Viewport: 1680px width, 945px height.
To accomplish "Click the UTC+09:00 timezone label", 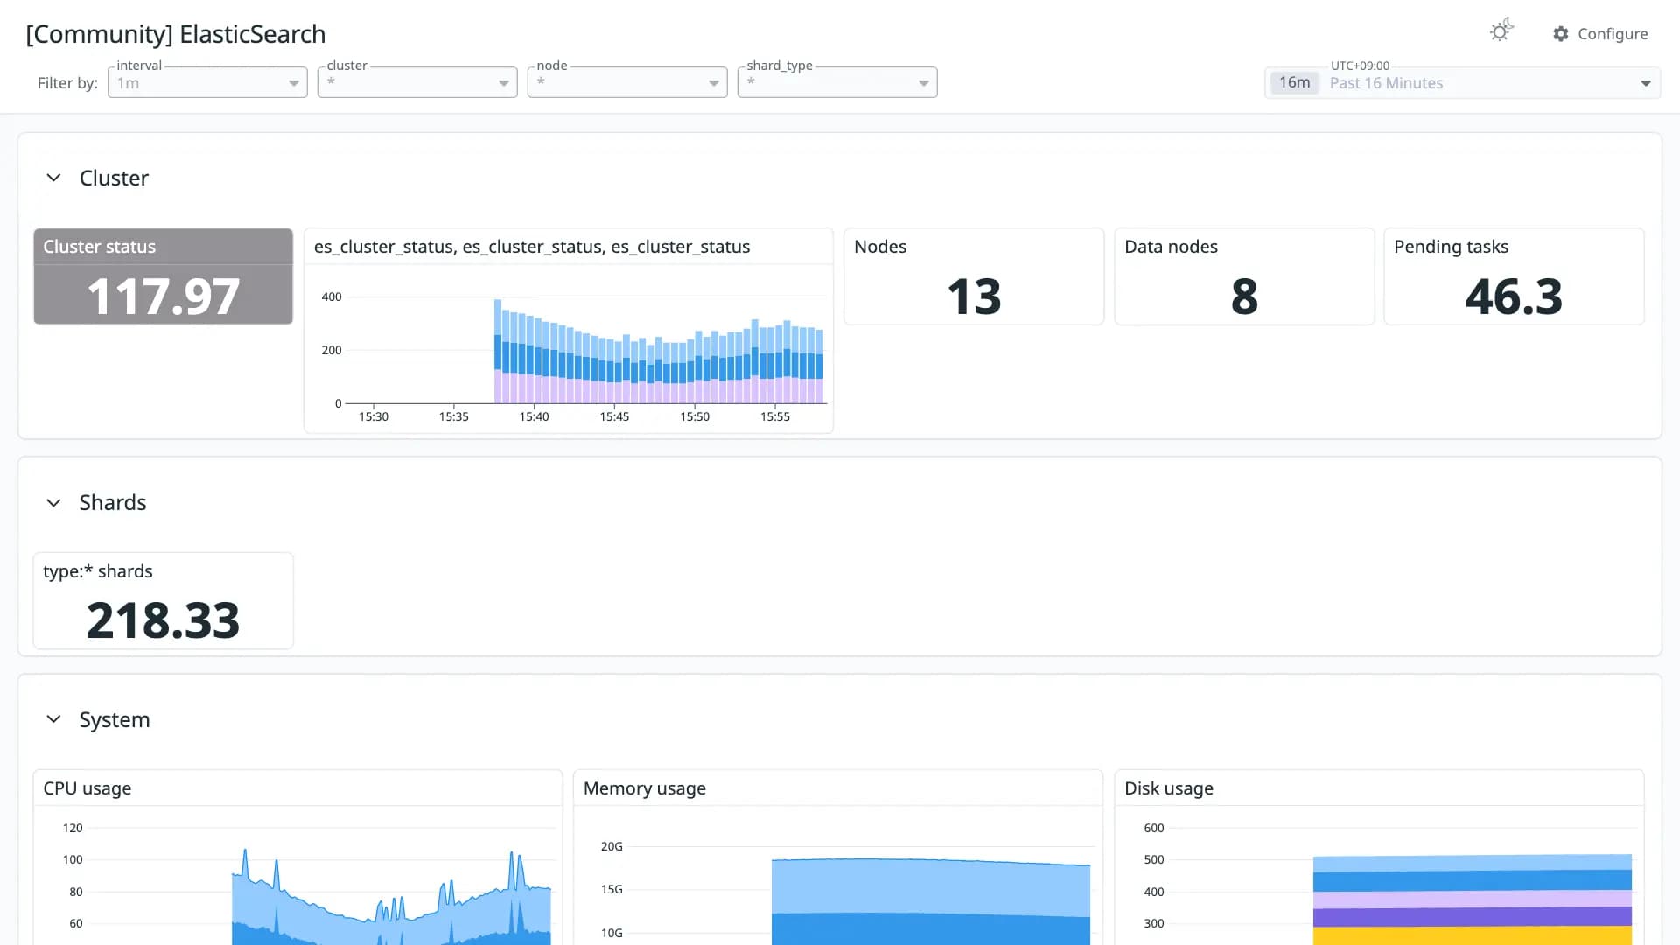I will [1360, 66].
